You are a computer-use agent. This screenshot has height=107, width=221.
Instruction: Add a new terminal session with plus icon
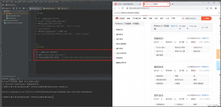tap(19, 79)
